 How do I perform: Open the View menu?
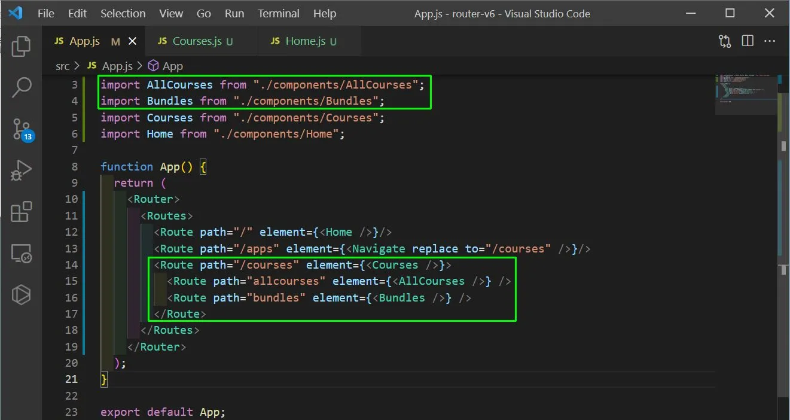[172, 13]
